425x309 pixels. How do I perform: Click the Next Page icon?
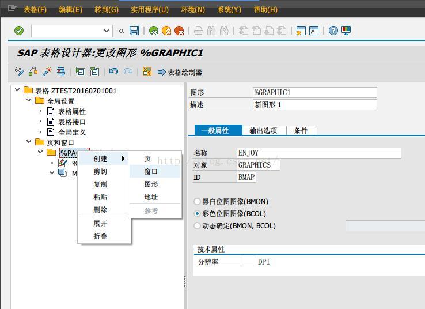point(269,31)
